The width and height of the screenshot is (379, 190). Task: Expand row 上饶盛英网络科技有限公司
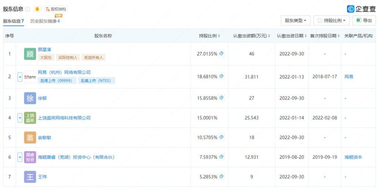click(20, 118)
